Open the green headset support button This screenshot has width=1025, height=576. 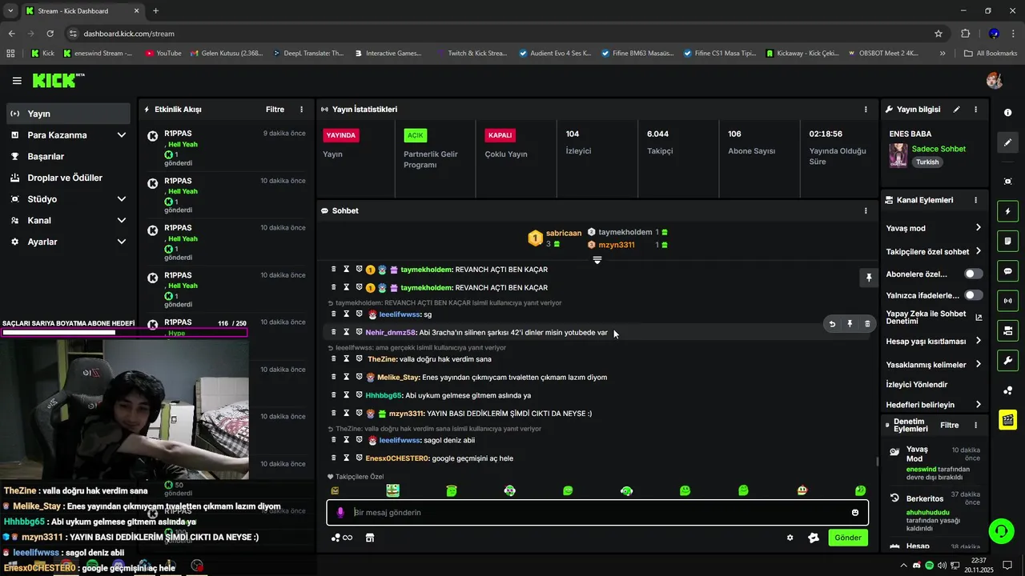pyautogui.click(x=1000, y=530)
